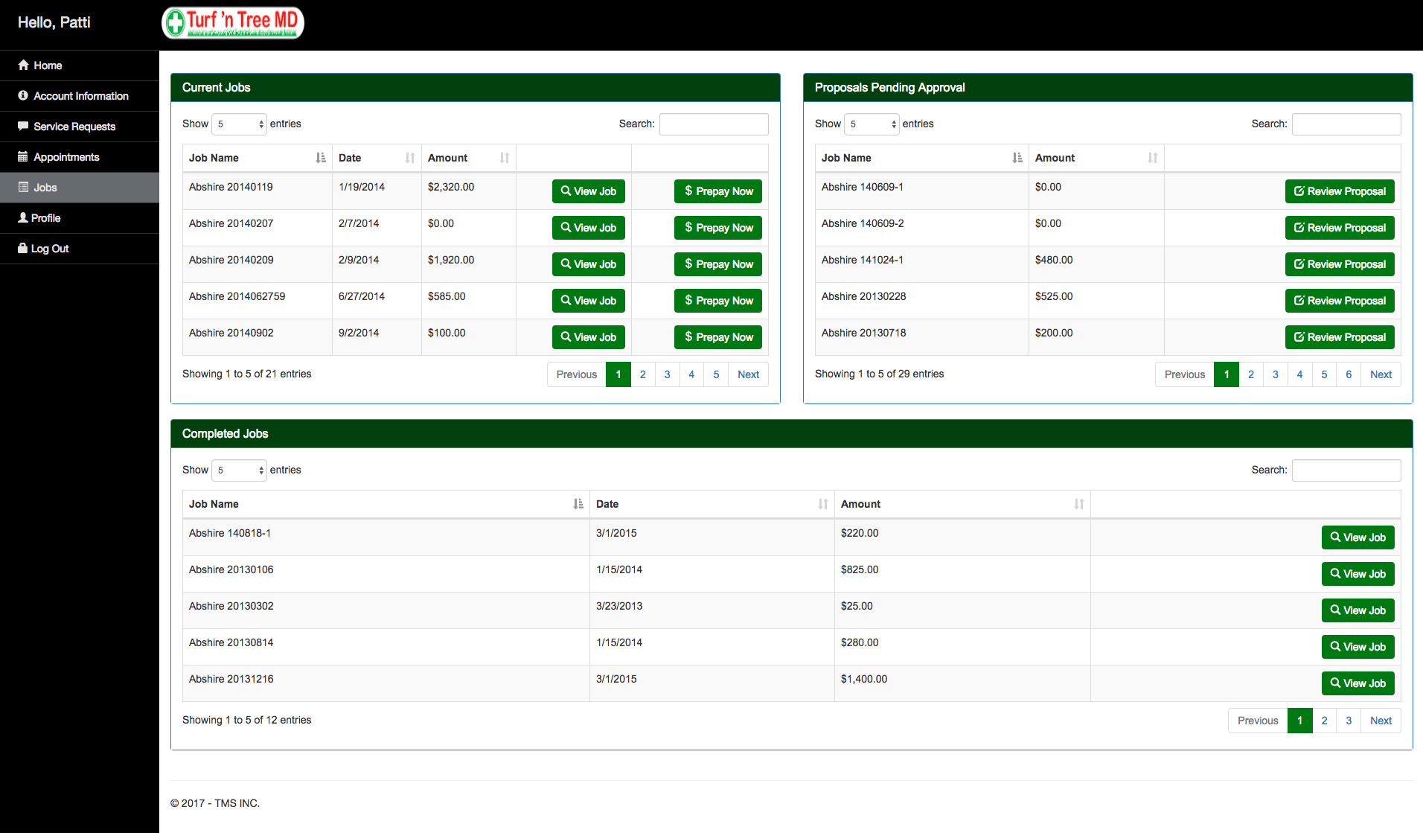Click Next in Completed Jobs pagination

point(1381,721)
